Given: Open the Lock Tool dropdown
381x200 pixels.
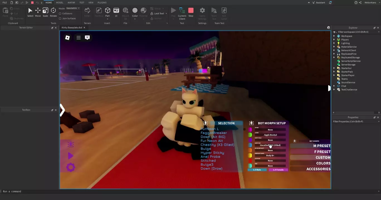Looking at the screenshot, I should click(x=166, y=14).
